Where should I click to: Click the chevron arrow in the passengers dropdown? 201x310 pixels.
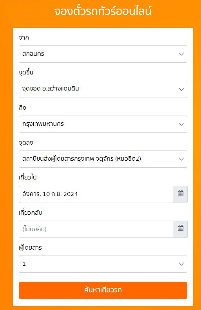(x=181, y=264)
